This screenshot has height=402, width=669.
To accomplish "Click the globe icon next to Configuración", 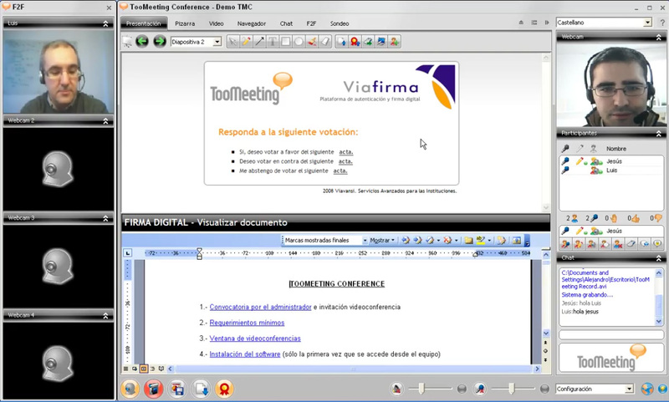I will tap(646, 389).
